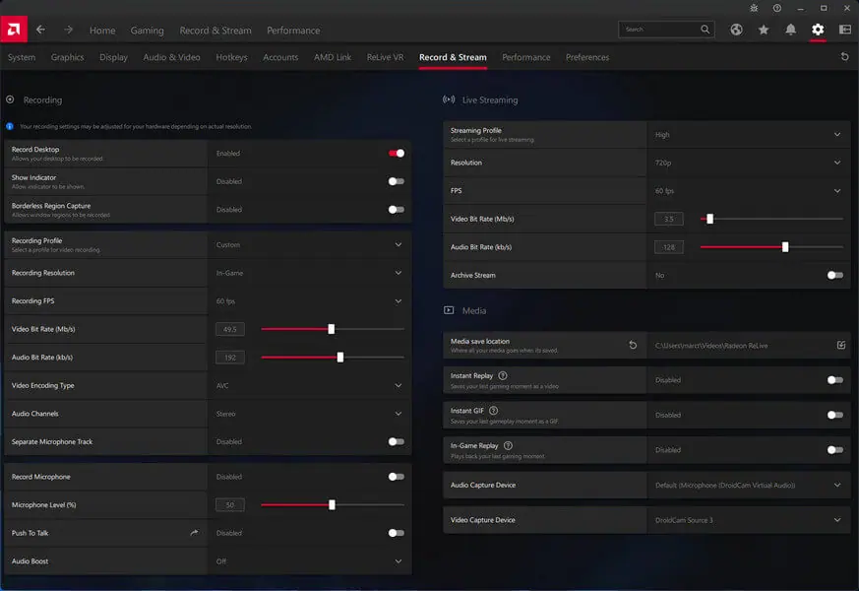Switch to the AMD Link tab

pos(333,57)
